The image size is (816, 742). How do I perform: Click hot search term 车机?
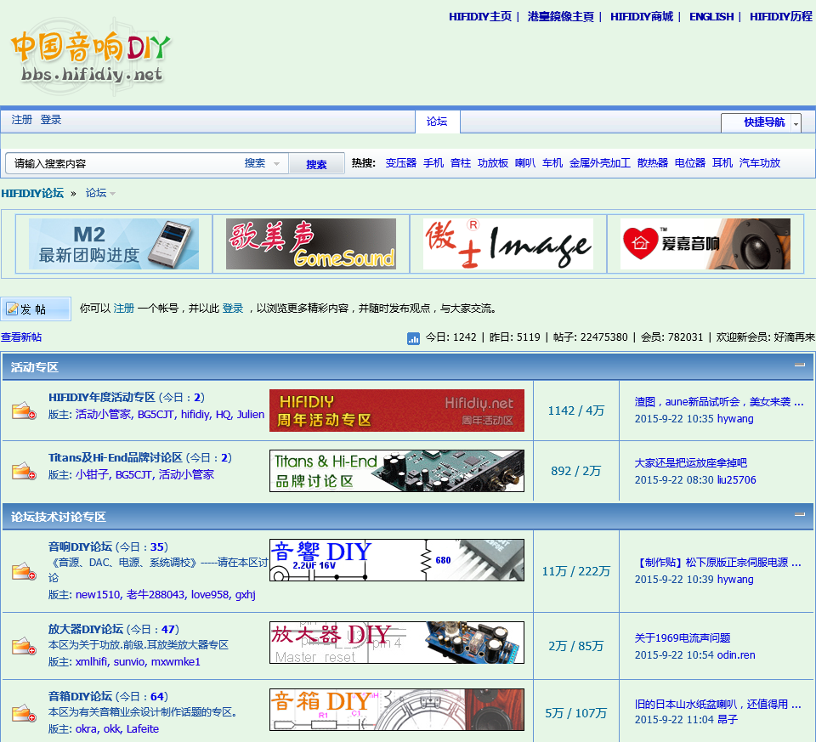pyautogui.click(x=552, y=163)
